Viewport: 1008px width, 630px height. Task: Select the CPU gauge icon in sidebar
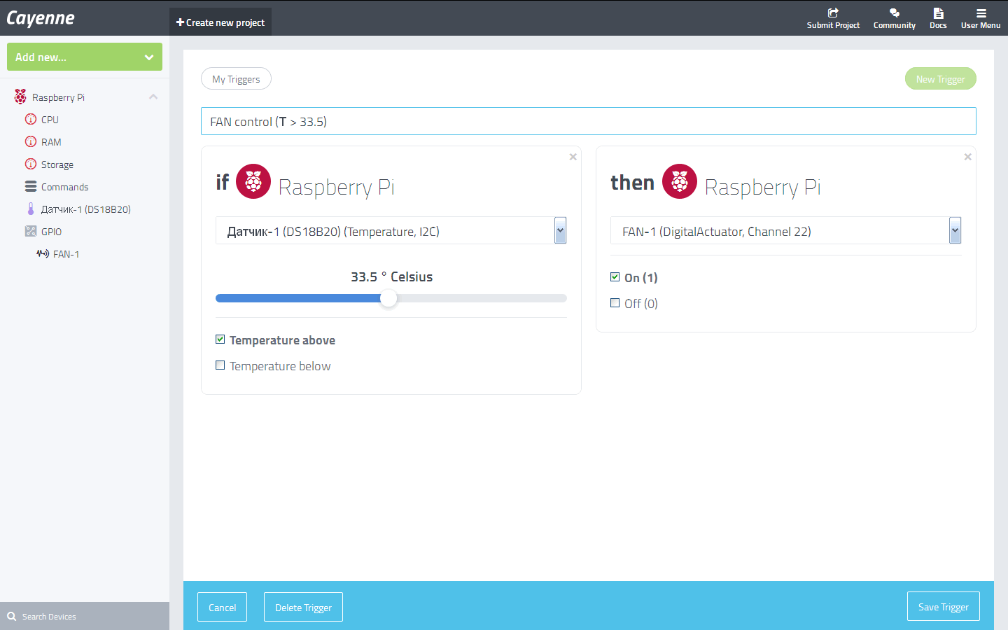31,119
